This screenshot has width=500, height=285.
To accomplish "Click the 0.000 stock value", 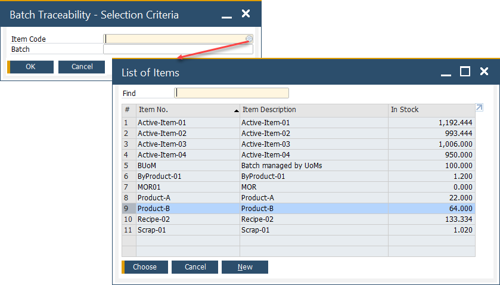I will 463,187.
